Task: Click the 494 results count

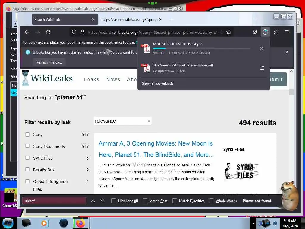Action: coord(258,123)
